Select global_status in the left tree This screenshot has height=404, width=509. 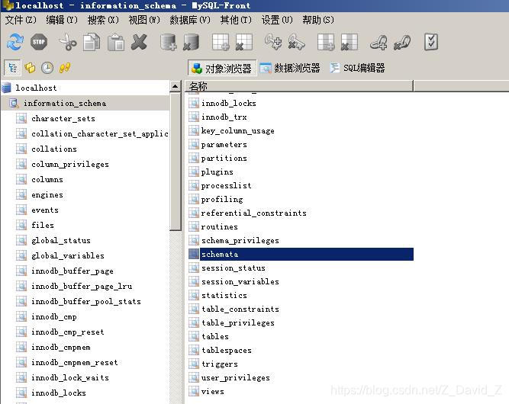pyautogui.click(x=61, y=240)
